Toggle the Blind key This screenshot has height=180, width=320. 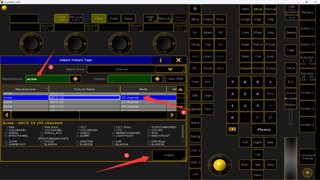(x=195, y=19)
